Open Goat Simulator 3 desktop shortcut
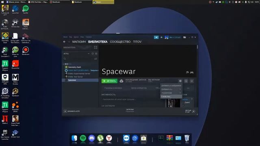 5,52
